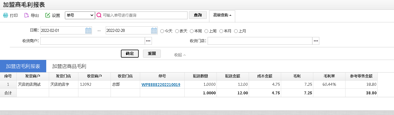Click the 成本金额 column header

pyautogui.click(x=265, y=76)
